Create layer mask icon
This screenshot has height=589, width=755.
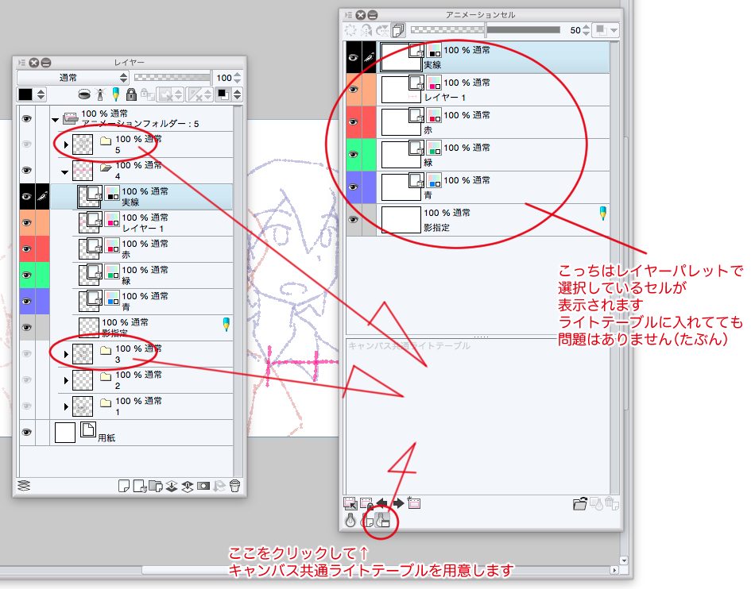click(203, 486)
